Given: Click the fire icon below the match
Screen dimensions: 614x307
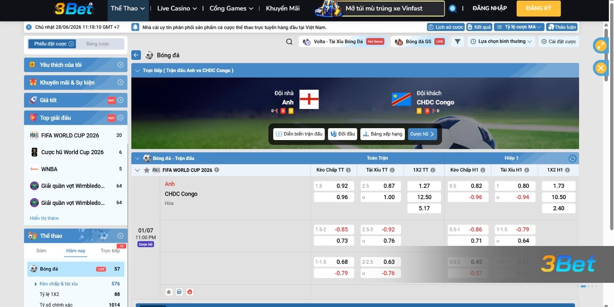Looking at the screenshot, I should pos(190,292).
